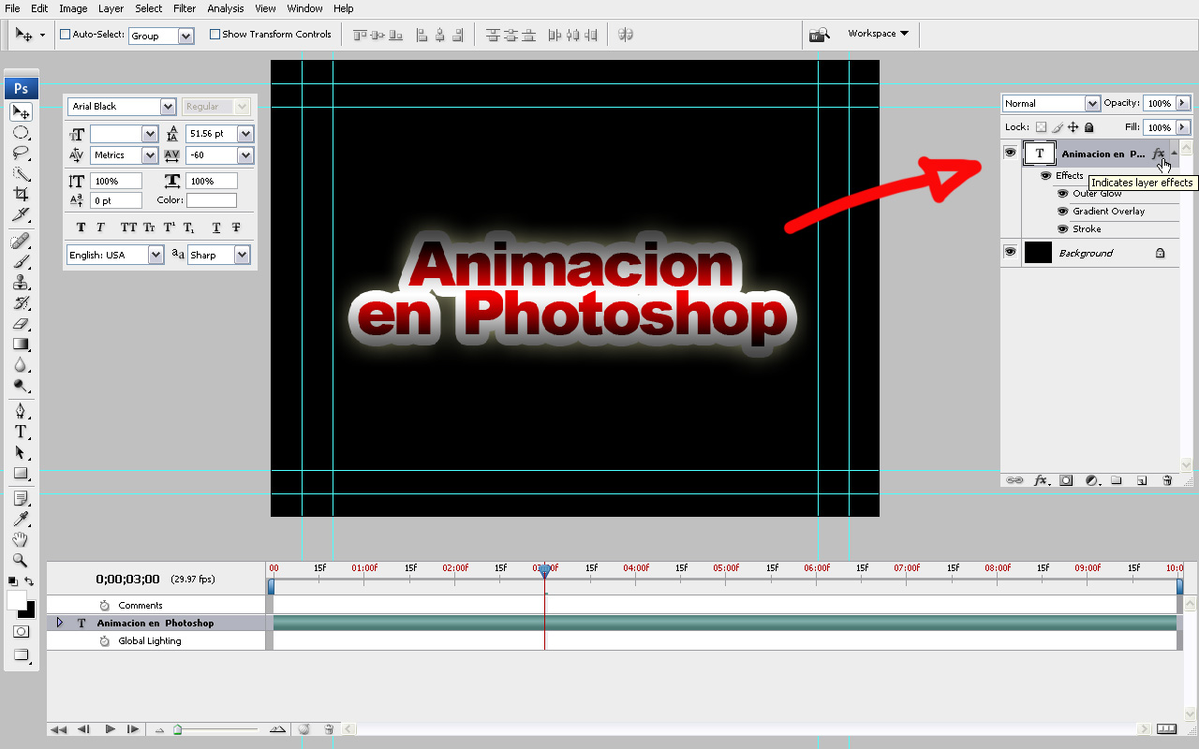Viewport: 1199px width, 749px height.
Task: Hide the Gradient Overlay effect
Action: pos(1062,212)
